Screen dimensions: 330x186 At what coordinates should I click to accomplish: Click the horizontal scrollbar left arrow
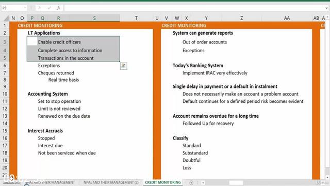tap(203, 182)
